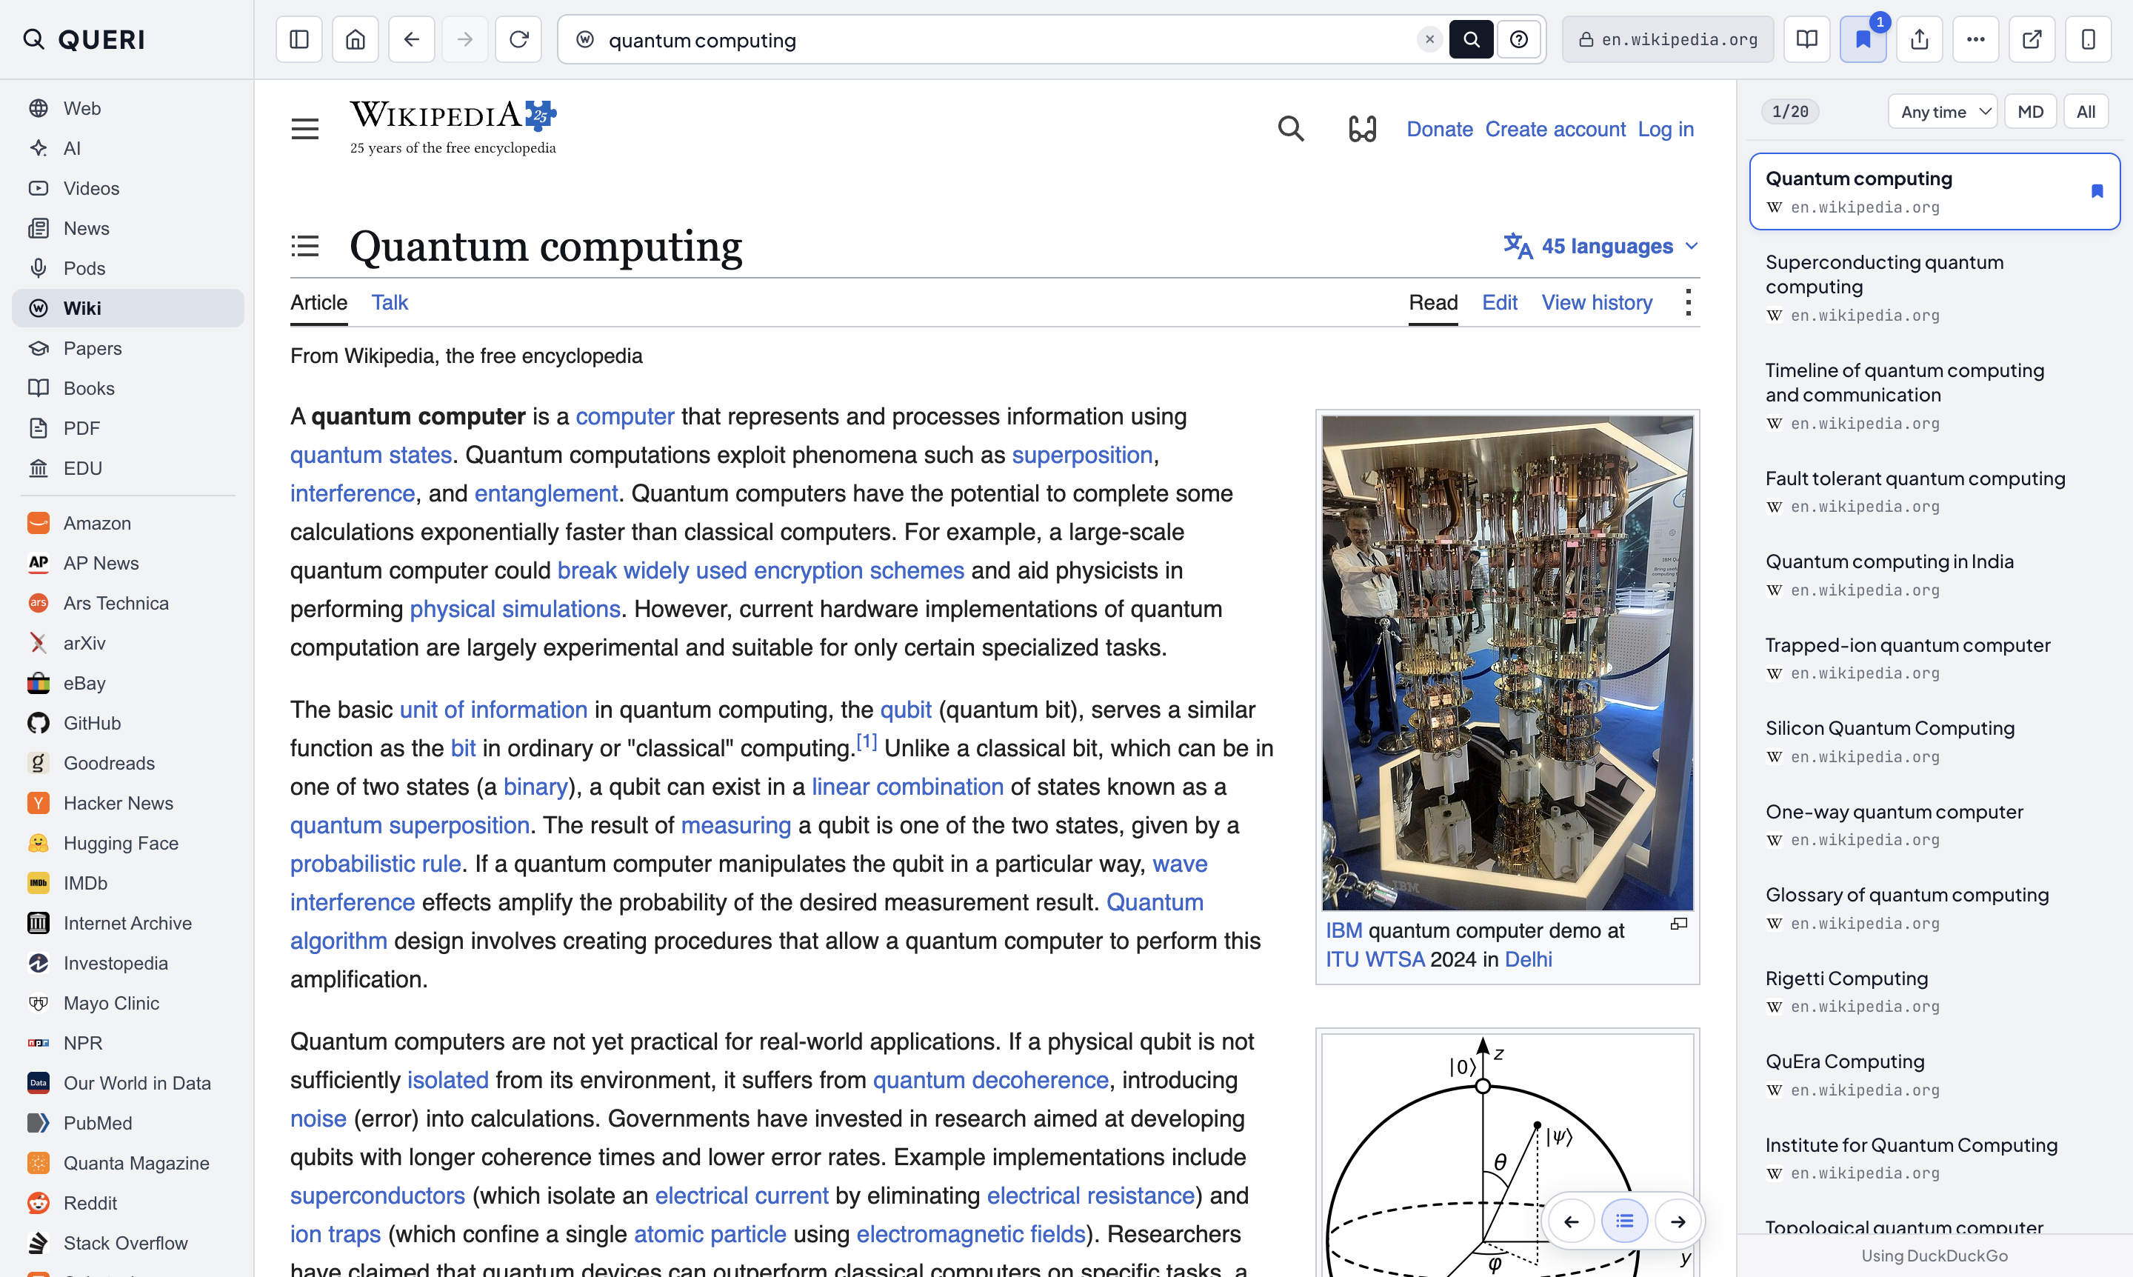This screenshot has height=1277, width=2133.
Task: Toggle the sidebar panel icon
Action: pos(298,39)
